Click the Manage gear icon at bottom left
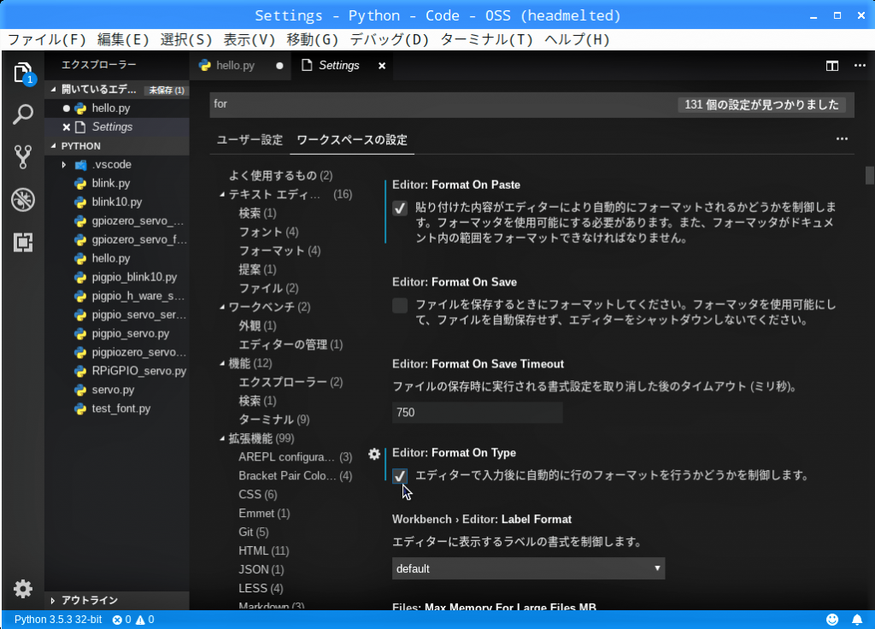The width and height of the screenshot is (875, 629). coord(23,589)
